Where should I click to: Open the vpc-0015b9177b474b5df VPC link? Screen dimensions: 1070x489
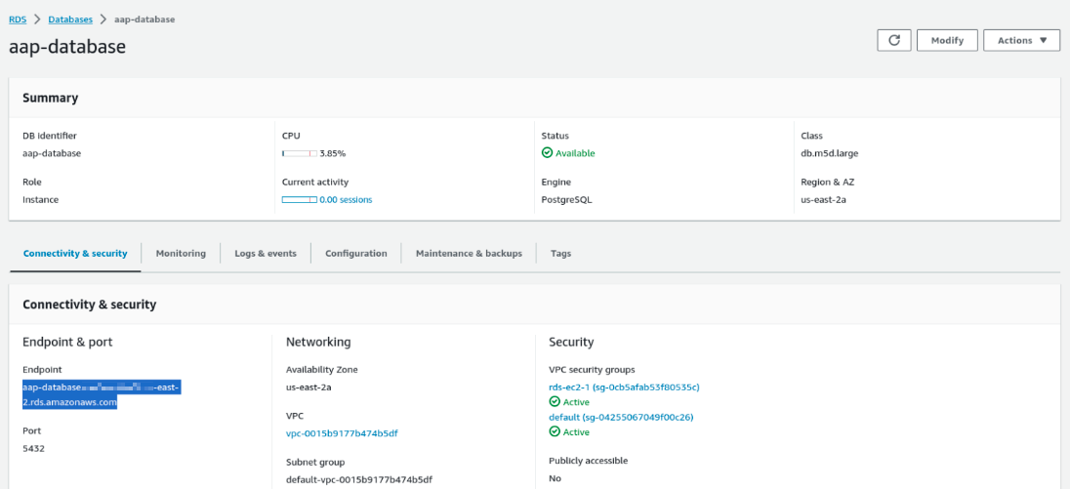pos(341,432)
